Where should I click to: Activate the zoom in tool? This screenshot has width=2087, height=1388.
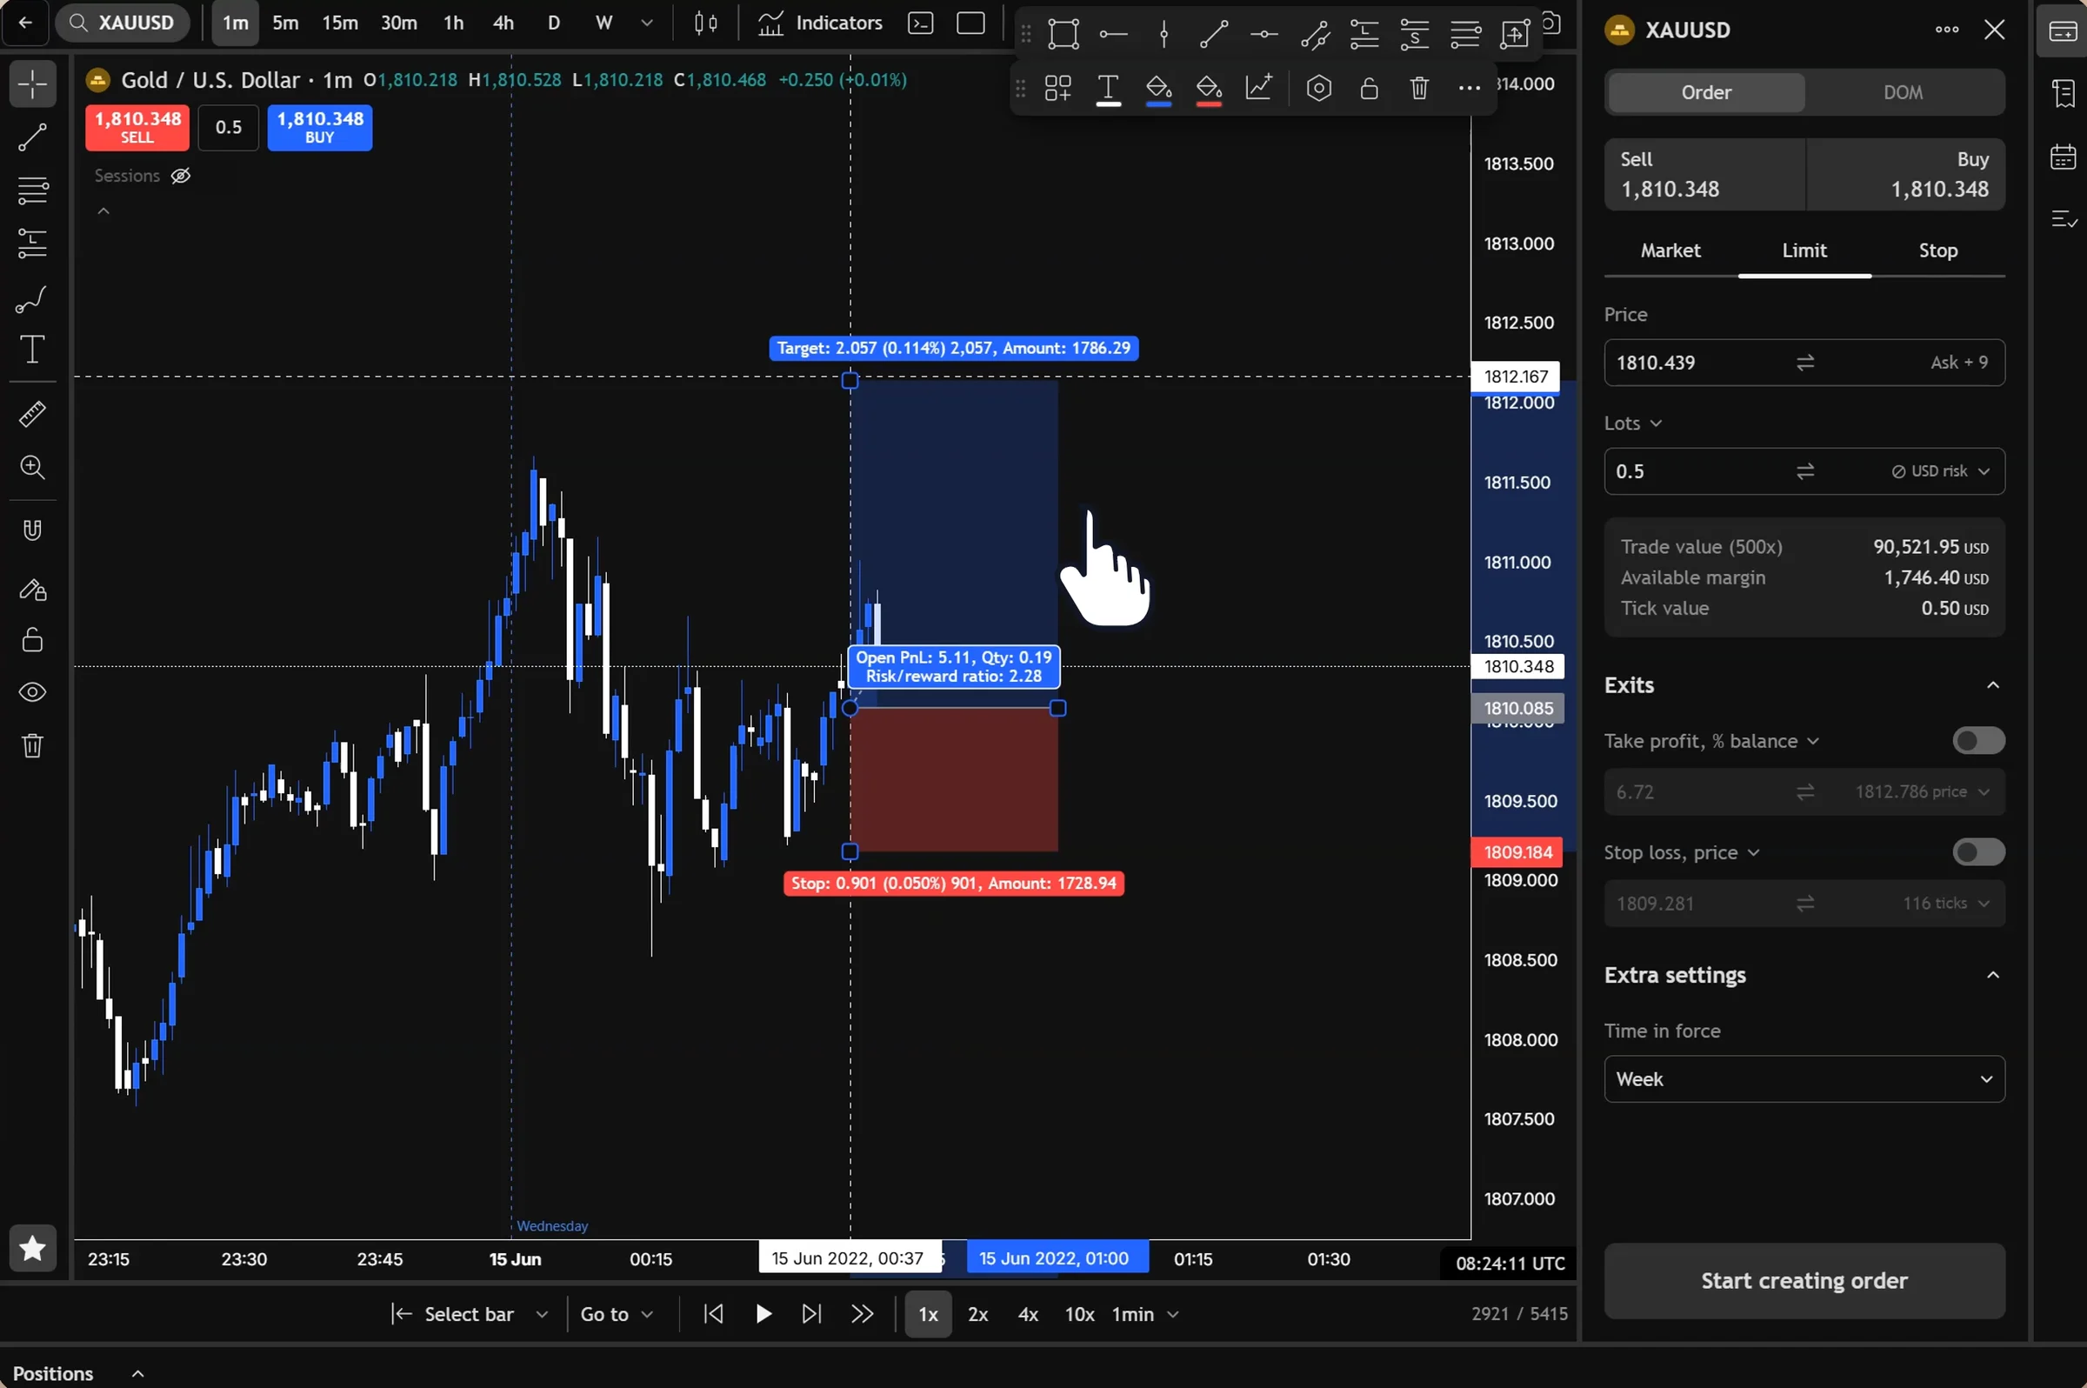pos(33,466)
